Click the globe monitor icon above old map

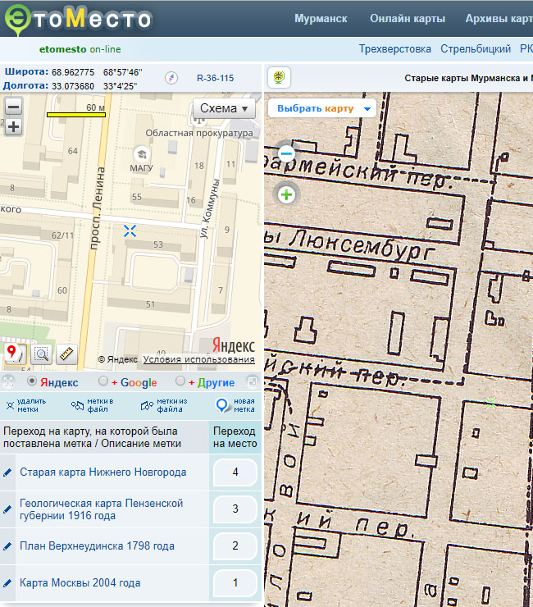279,77
